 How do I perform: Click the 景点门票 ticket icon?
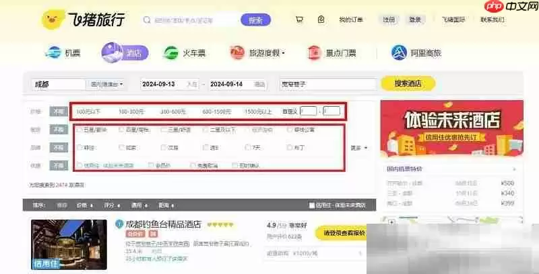314,53
